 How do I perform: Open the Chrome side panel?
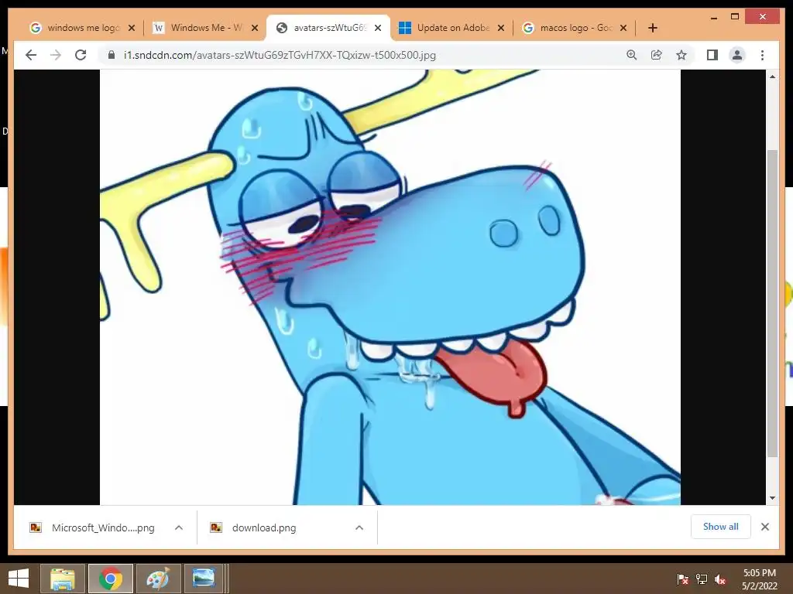click(712, 55)
